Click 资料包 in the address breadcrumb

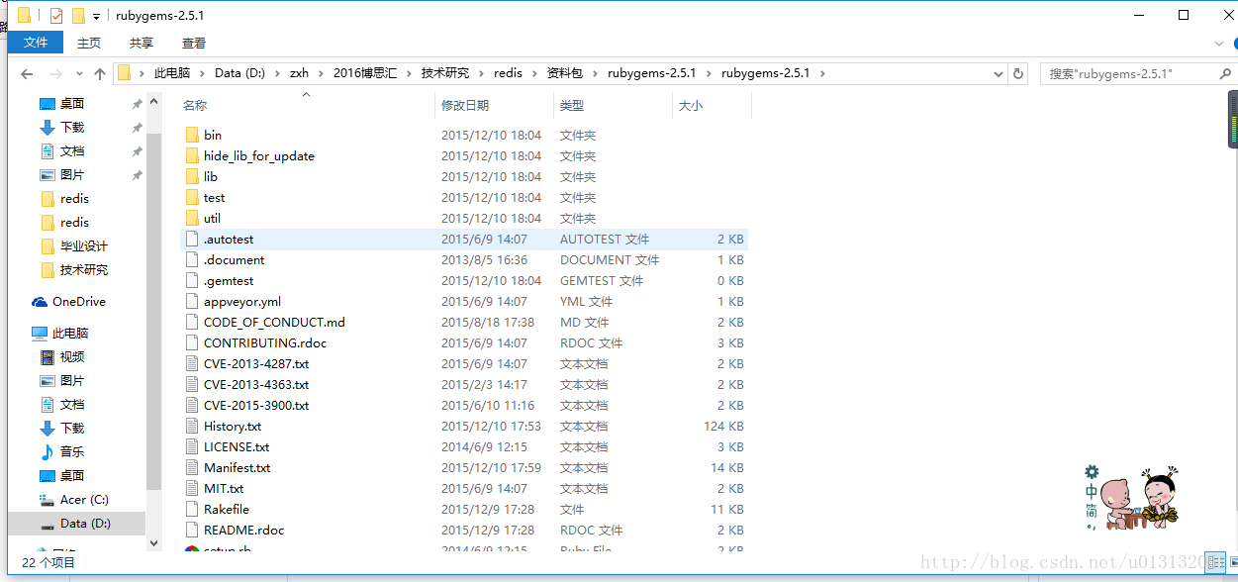click(565, 73)
